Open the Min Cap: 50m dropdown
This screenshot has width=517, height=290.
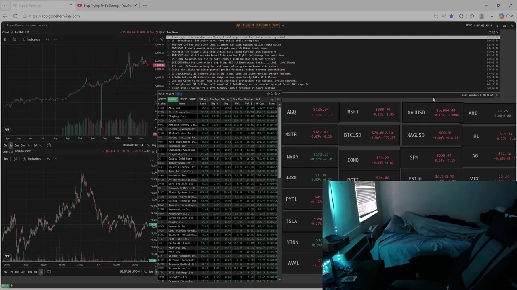pyautogui.click(x=219, y=99)
